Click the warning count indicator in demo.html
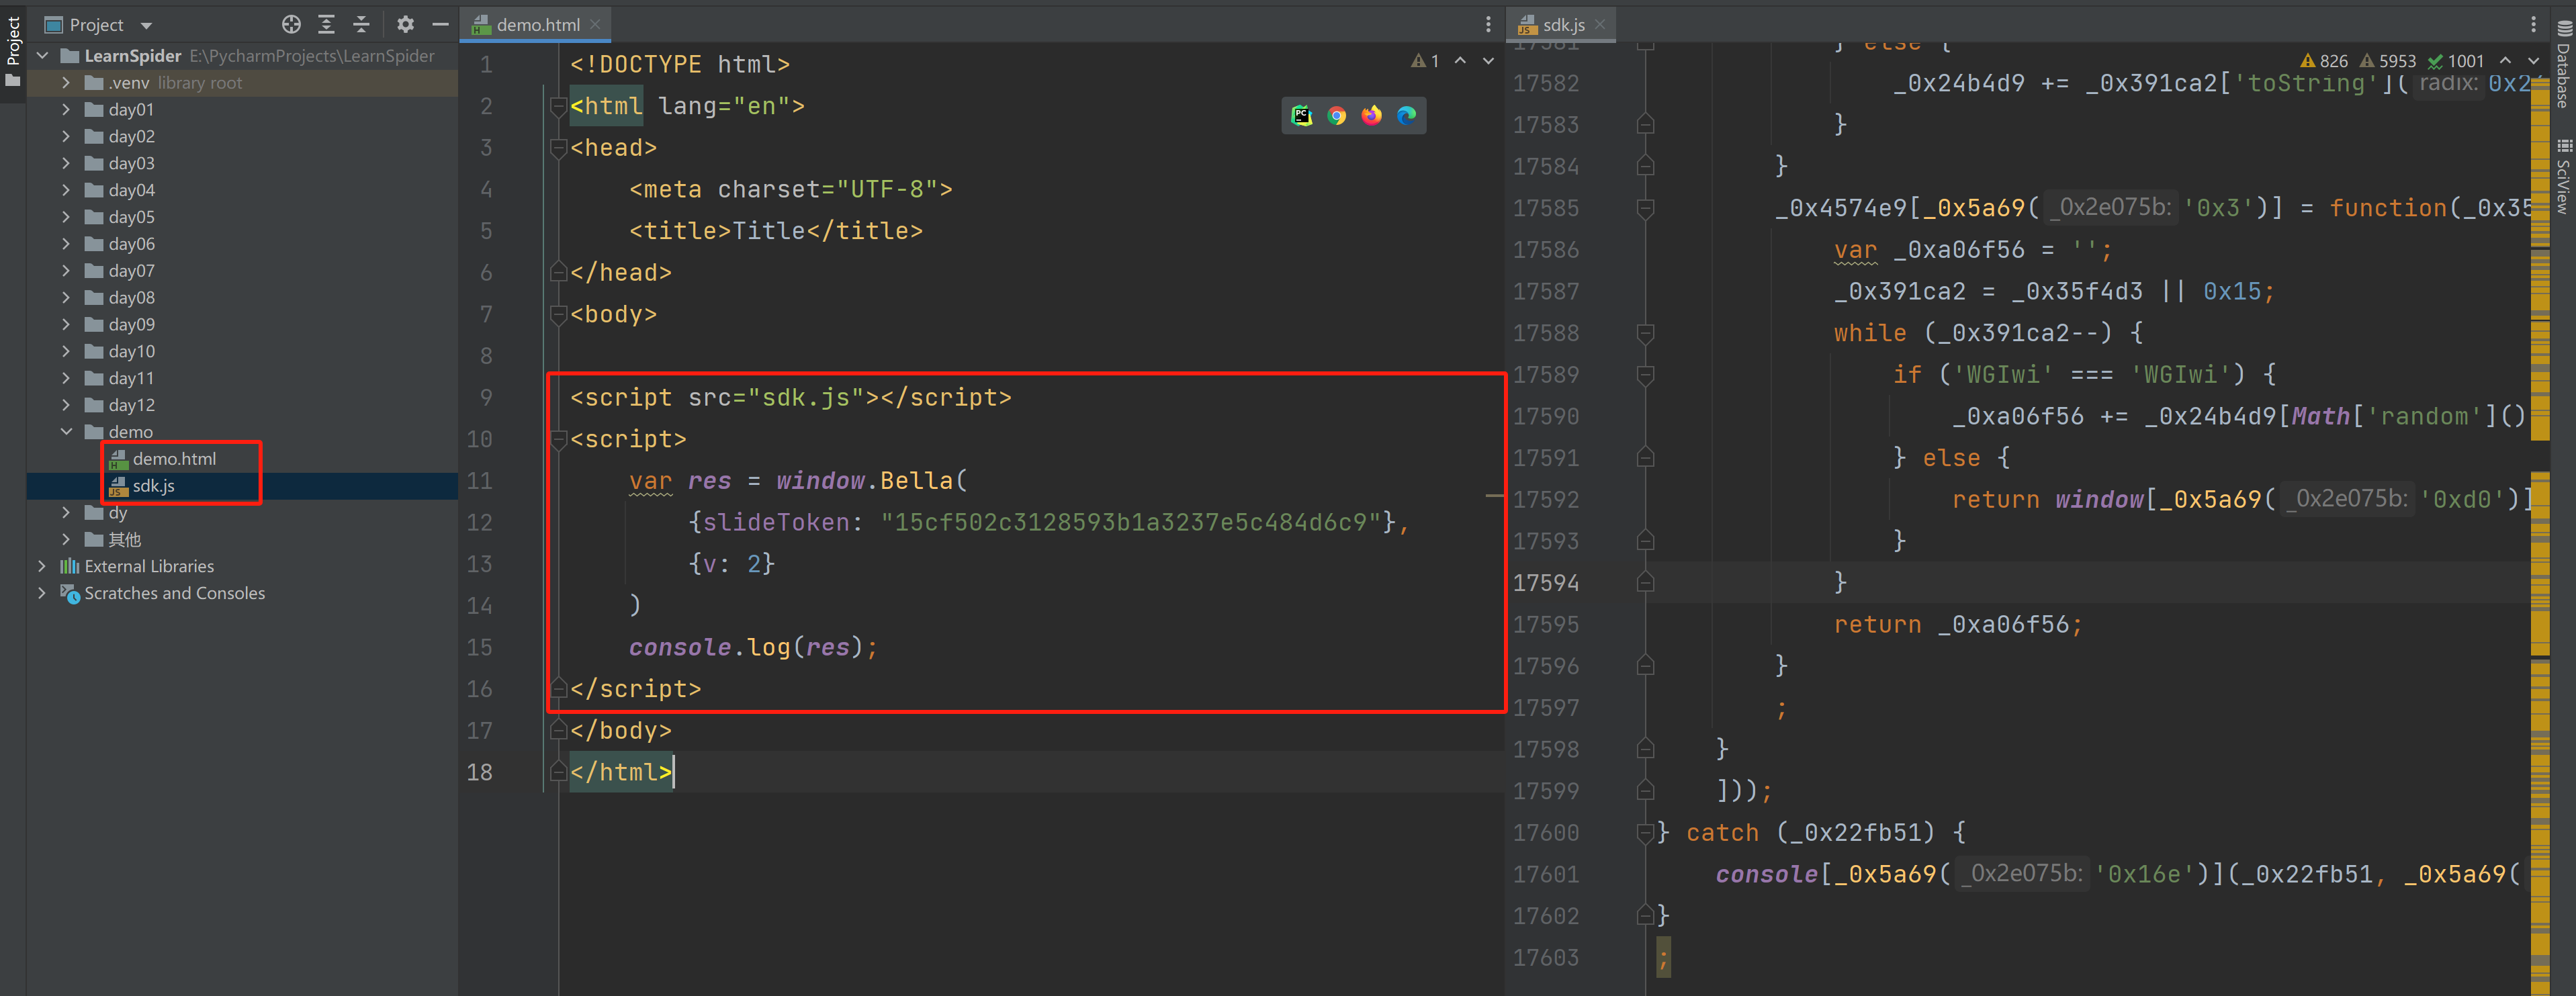 point(1425,61)
